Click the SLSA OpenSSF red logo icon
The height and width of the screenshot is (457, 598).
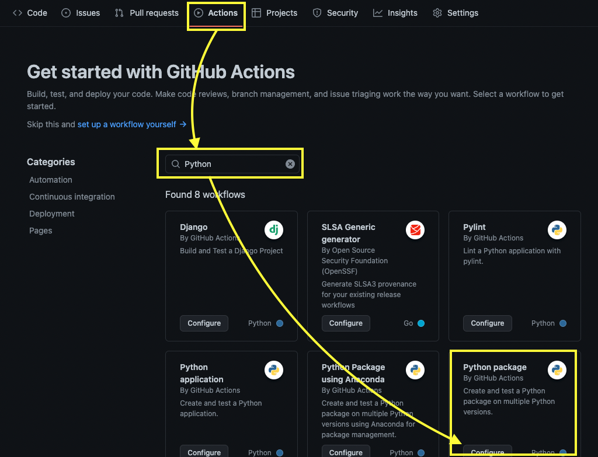[x=415, y=230]
